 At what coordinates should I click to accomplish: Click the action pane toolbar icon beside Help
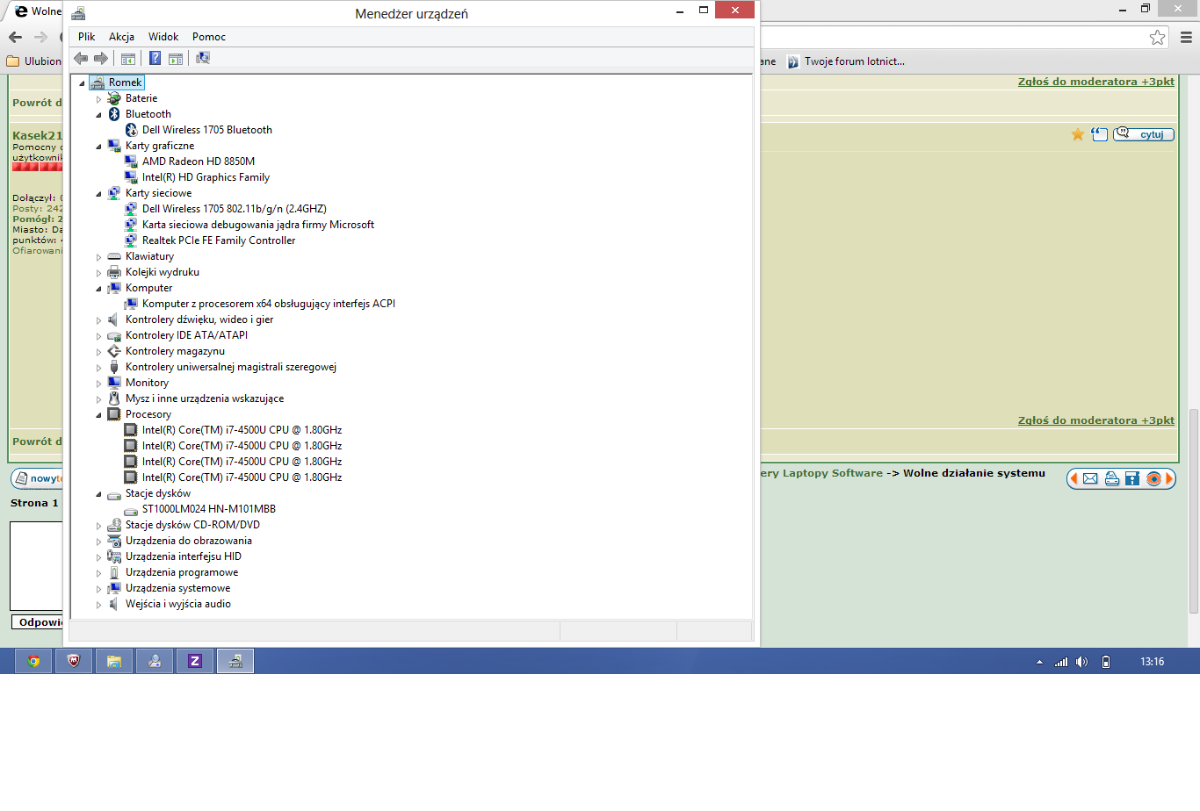pos(176,59)
